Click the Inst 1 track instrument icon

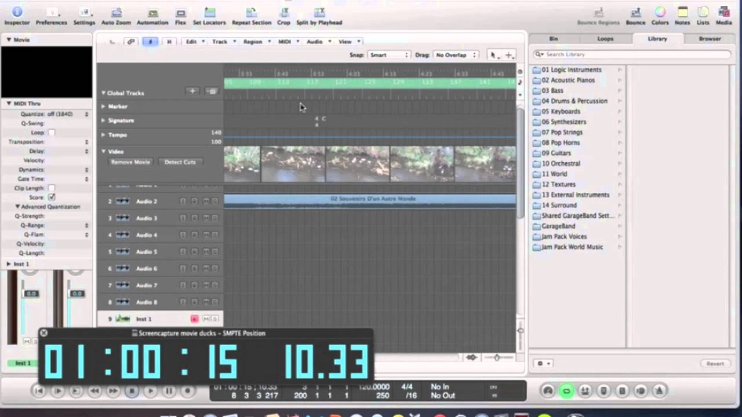click(122, 319)
